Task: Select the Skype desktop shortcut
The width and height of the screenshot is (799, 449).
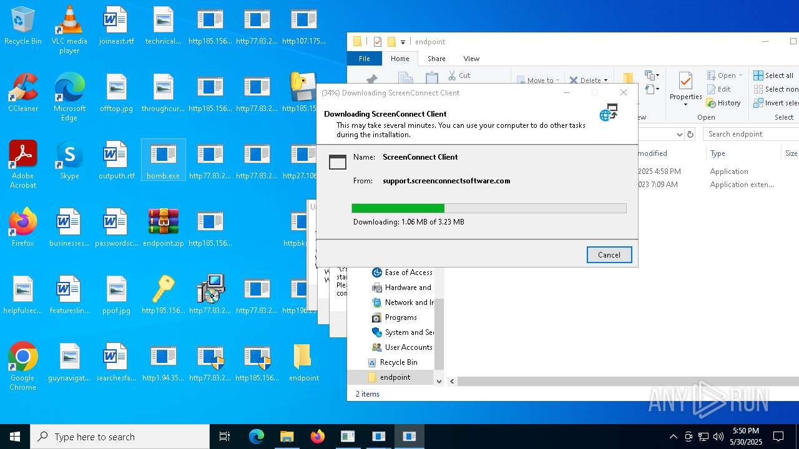Action: click(x=69, y=160)
